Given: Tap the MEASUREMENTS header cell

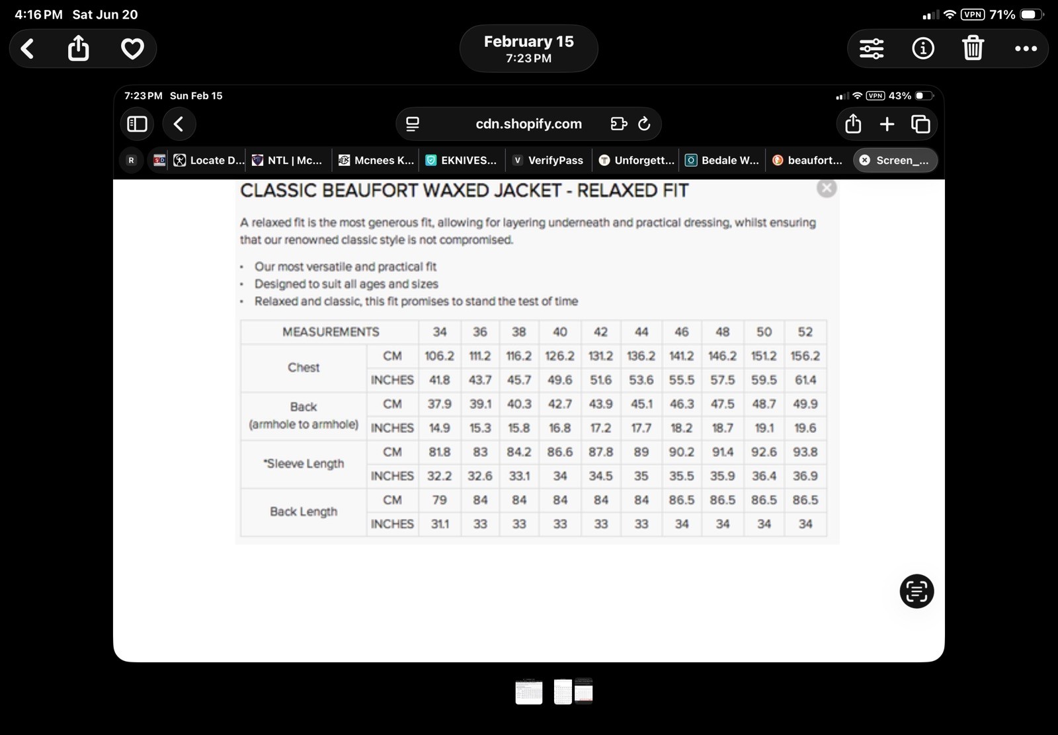Looking at the screenshot, I should click(x=331, y=332).
